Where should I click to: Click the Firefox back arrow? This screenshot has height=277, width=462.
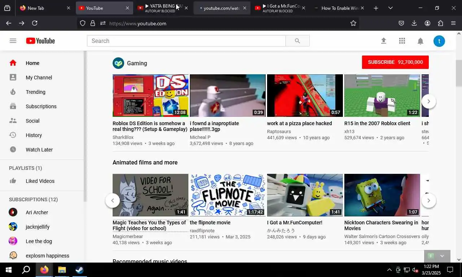9,23
